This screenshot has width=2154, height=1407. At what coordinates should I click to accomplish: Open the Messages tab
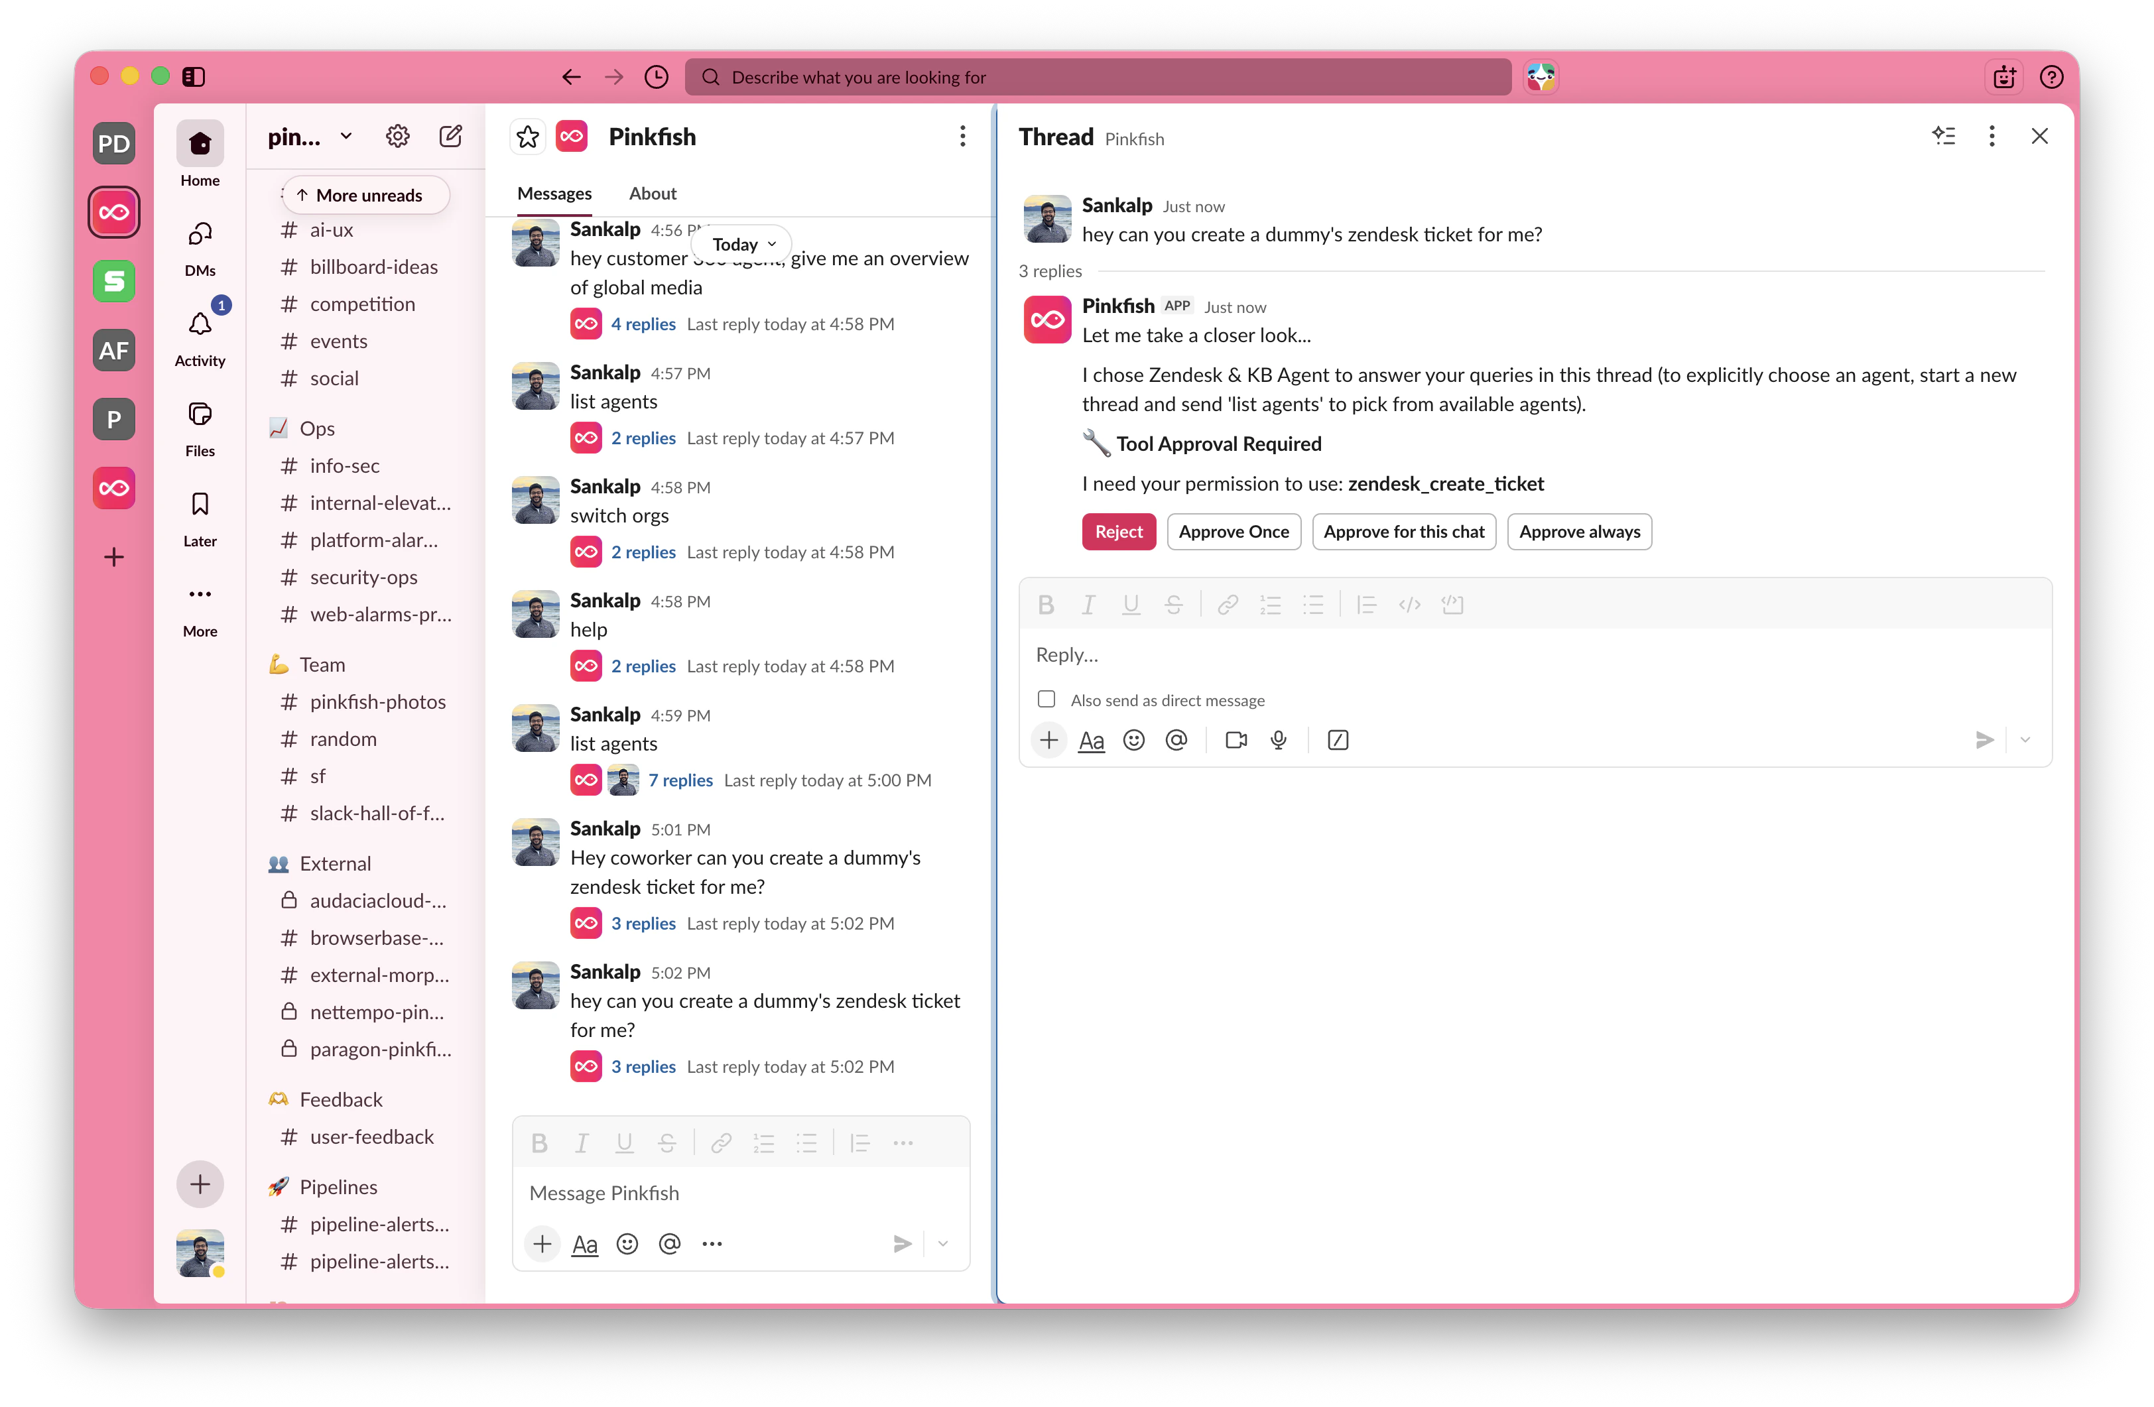(554, 194)
